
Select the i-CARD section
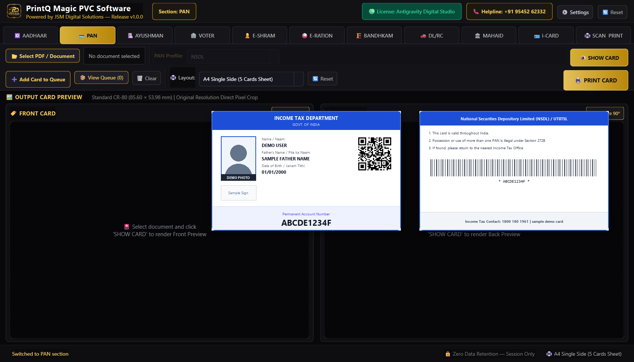click(546, 36)
